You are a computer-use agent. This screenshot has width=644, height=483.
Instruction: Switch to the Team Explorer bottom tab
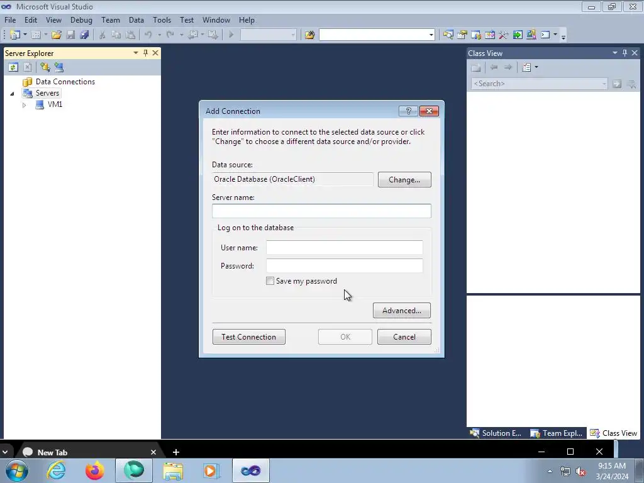(x=557, y=433)
